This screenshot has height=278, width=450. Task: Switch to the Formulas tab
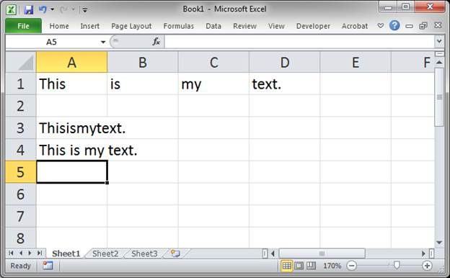pyautogui.click(x=179, y=26)
